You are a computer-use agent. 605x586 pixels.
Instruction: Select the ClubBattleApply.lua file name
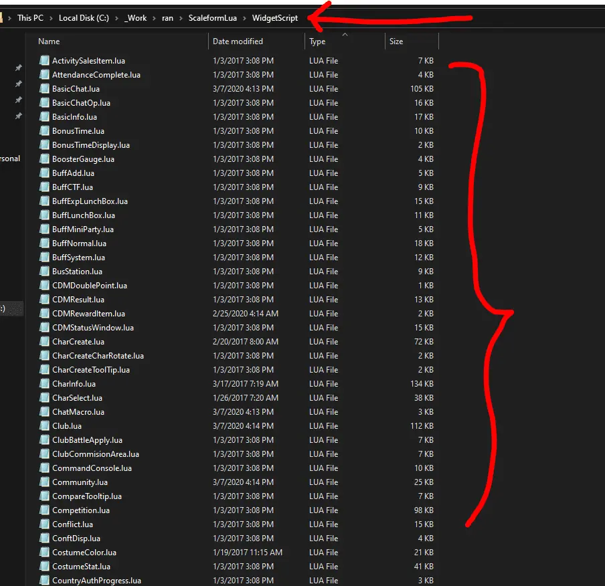[87, 440]
